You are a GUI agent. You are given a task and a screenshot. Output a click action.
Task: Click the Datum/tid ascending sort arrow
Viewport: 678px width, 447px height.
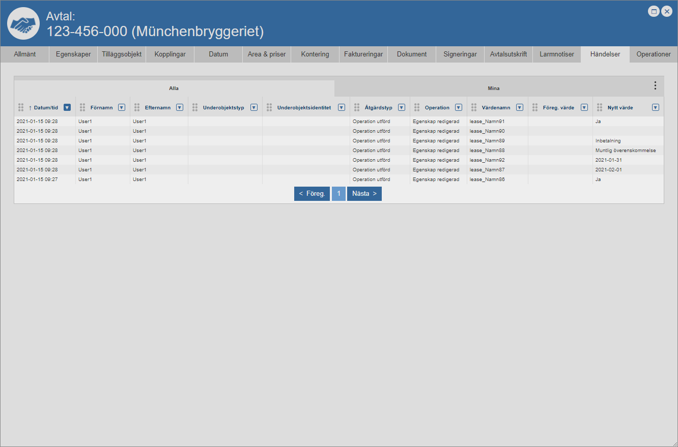(30, 108)
